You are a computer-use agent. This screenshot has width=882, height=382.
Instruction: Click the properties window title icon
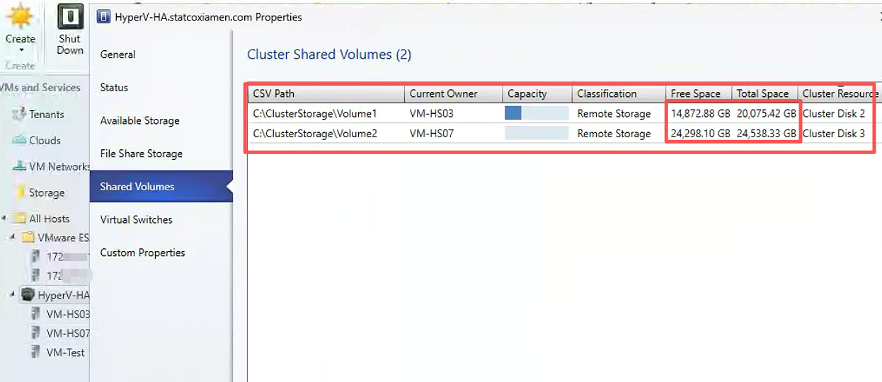tap(104, 17)
